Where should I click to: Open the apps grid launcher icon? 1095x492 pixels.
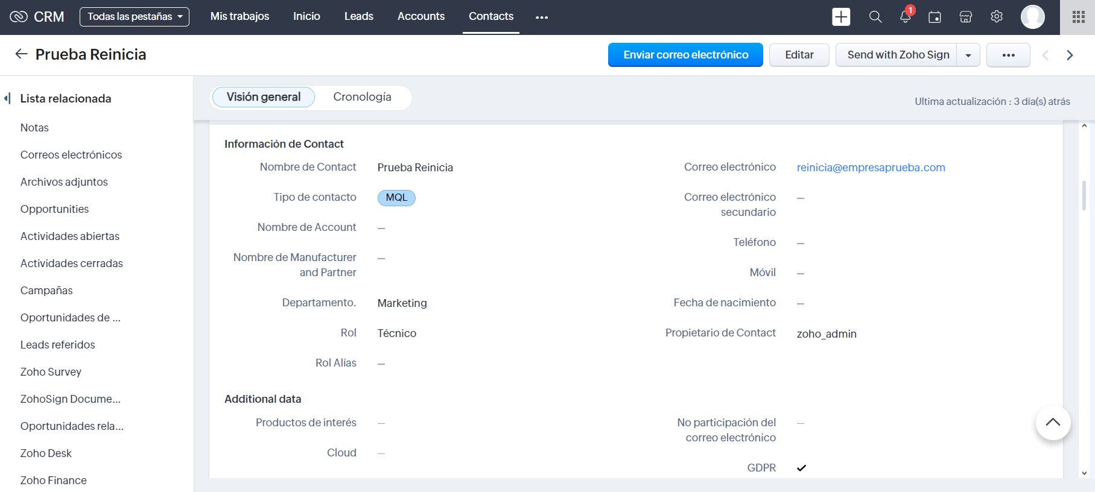[x=1078, y=17]
